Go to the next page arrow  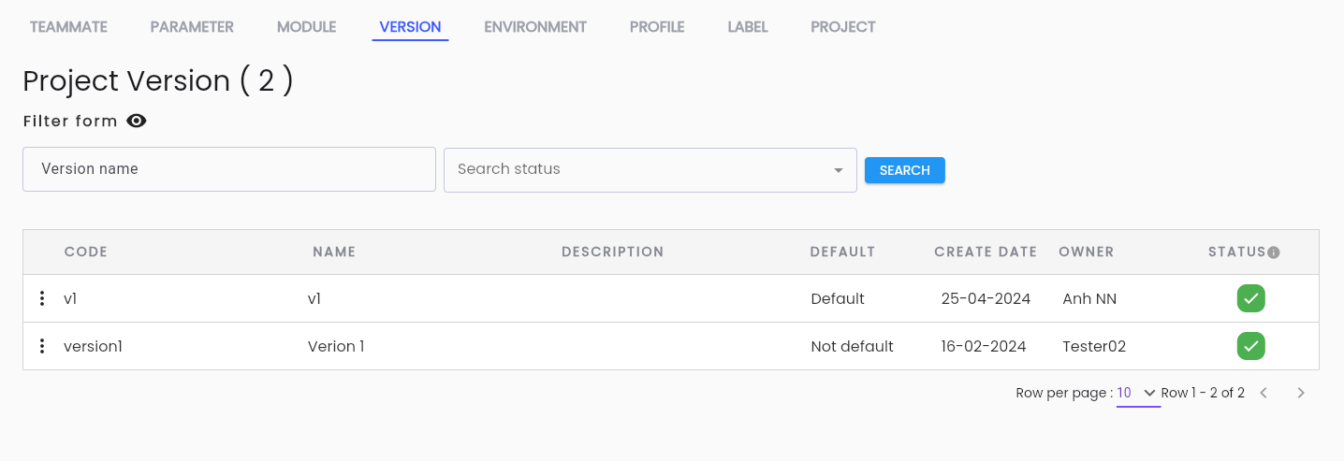1301,393
